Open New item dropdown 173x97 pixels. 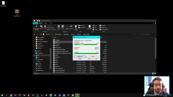pyautogui.click(x=82, y=26)
